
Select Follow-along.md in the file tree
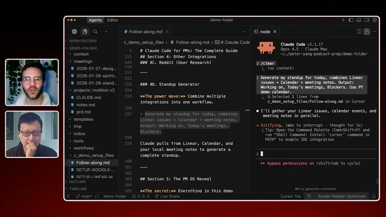93,163
